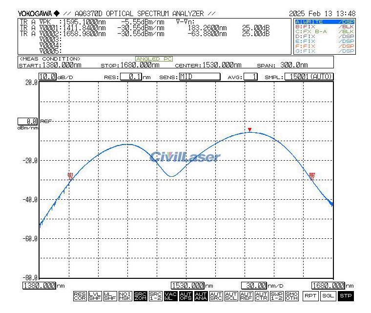Click the SRC ZOM indicator icon

pos(140,296)
